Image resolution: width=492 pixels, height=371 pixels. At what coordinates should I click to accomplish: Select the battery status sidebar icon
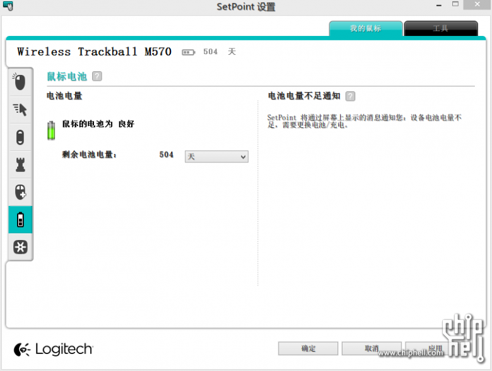[x=20, y=220]
